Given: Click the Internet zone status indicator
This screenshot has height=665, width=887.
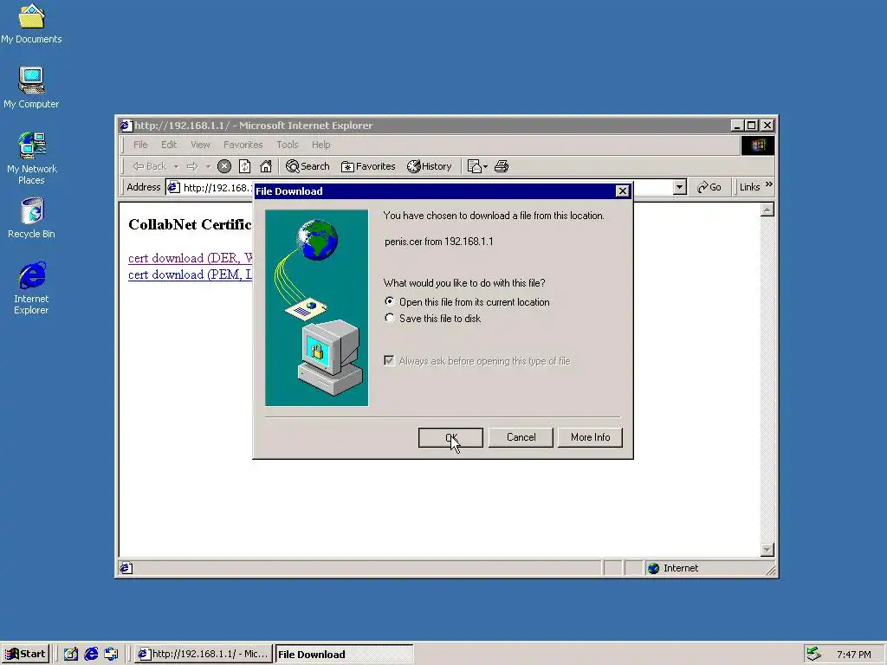Looking at the screenshot, I should 673,568.
